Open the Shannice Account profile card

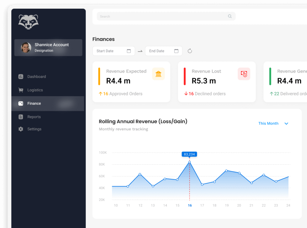48,47
